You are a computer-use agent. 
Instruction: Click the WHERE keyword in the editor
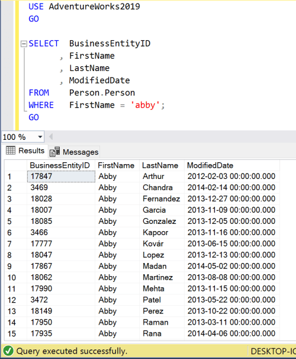(x=41, y=105)
